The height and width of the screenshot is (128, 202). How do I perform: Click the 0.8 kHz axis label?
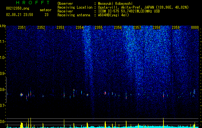(3, 90)
